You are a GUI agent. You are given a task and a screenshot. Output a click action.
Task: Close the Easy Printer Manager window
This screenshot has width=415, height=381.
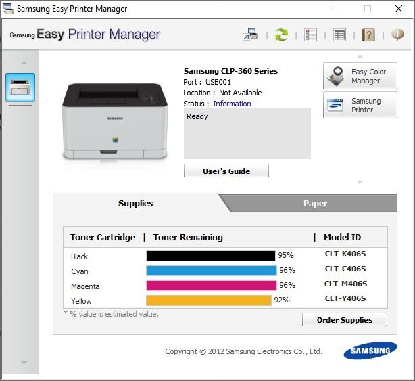(x=399, y=9)
